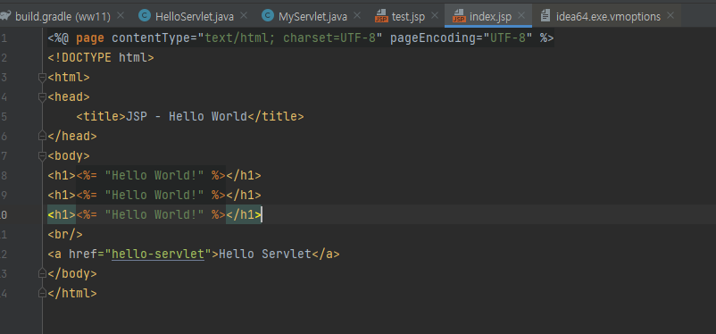
Task: Close the MyServlet.java tab
Action: coord(356,15)
